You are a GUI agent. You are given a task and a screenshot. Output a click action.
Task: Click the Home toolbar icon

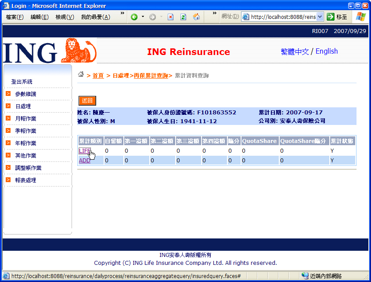click(x=196, y=17)
